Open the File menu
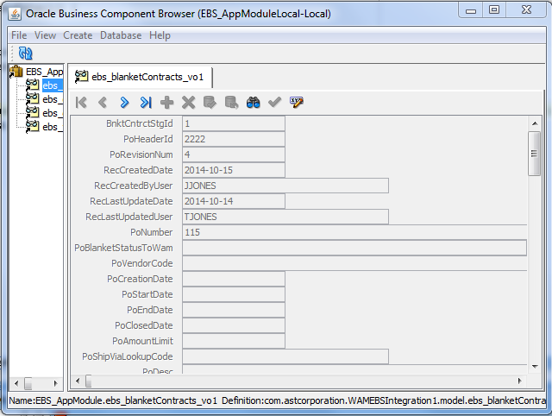552x416 pixels. (x=19, y=35)
